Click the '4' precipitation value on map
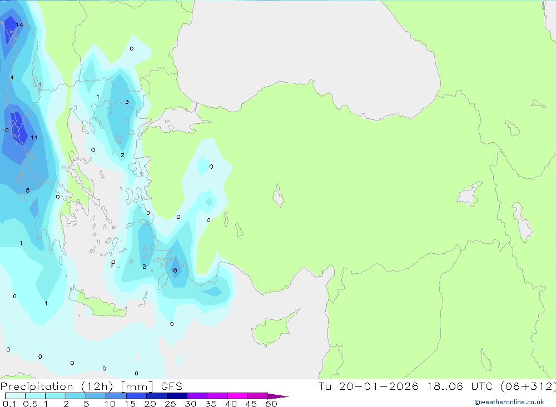Viewport: 556px width, 407px height. point(12,78)
